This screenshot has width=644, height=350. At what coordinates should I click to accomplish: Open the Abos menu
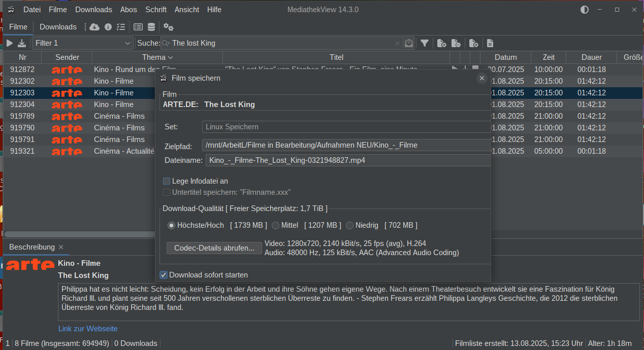tap(128, 10)
